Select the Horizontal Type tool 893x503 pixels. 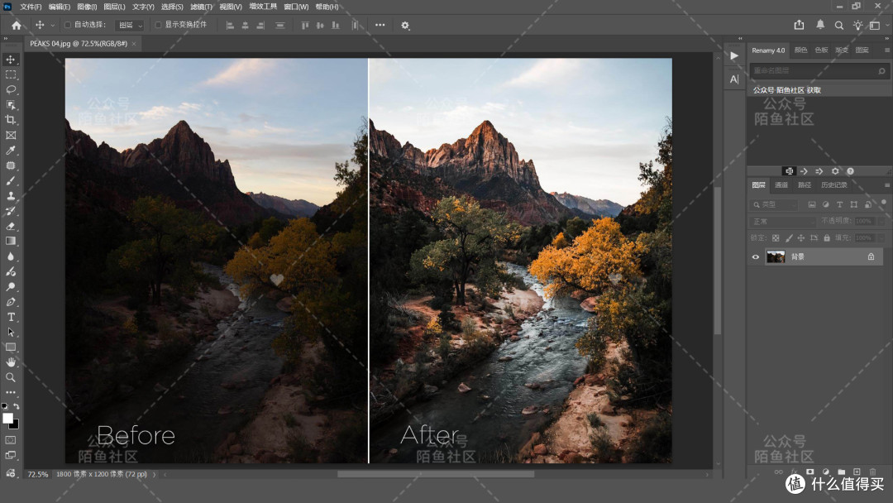[x=11, y=317]
